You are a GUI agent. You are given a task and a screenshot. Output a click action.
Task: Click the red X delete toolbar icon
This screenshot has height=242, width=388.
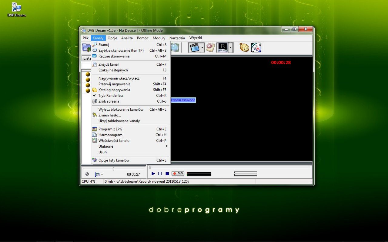[x=210, y=47]
